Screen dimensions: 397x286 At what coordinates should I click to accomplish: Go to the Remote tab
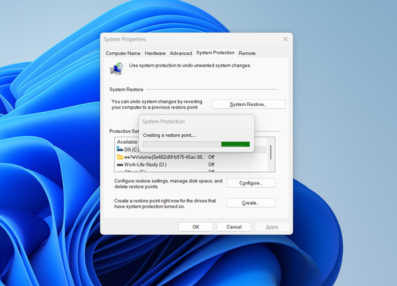[247, 53]
